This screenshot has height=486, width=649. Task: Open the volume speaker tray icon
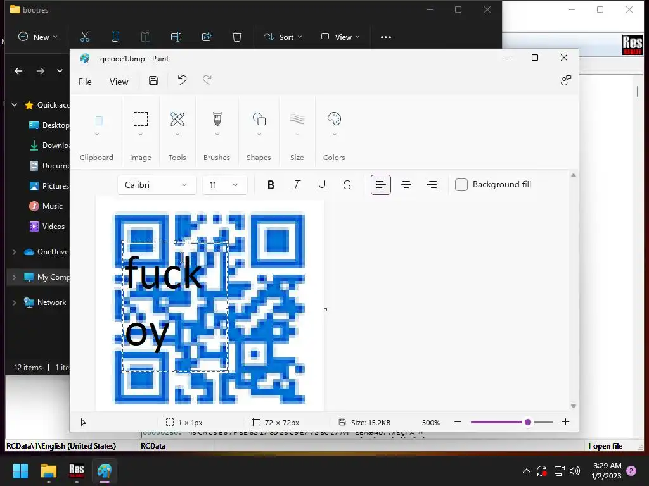(x=575, y=471)
